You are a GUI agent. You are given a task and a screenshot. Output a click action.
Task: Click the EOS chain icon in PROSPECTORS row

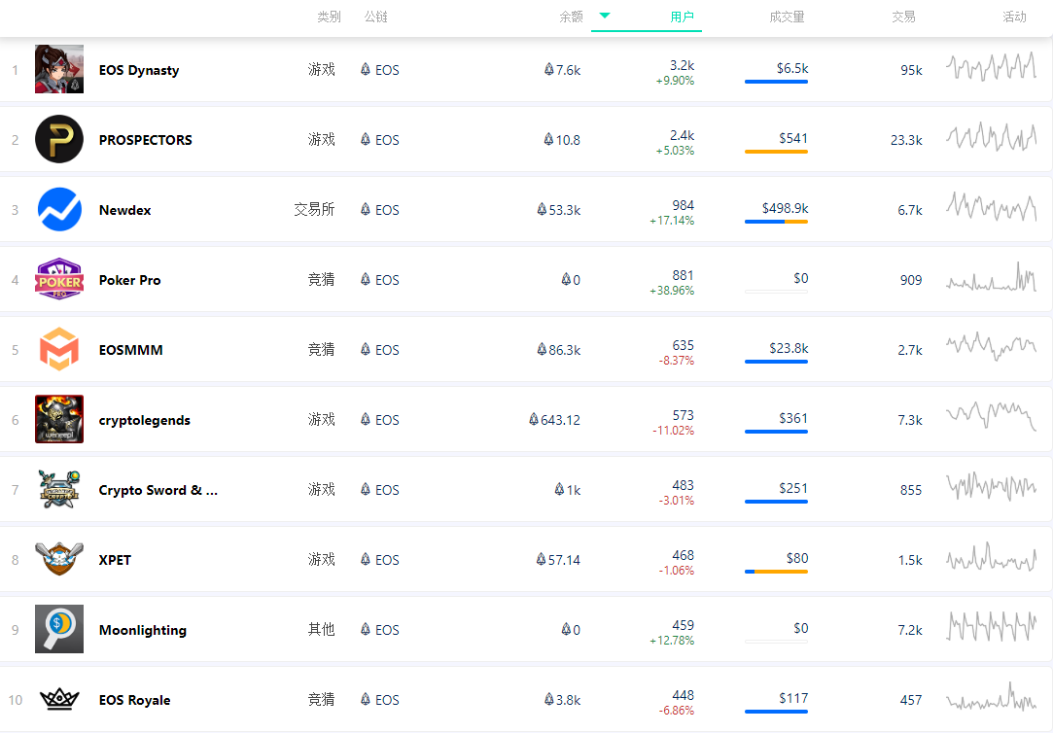coord(366,139)
